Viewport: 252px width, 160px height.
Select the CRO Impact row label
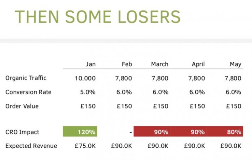pyautogui.click(x=23, y=132)
